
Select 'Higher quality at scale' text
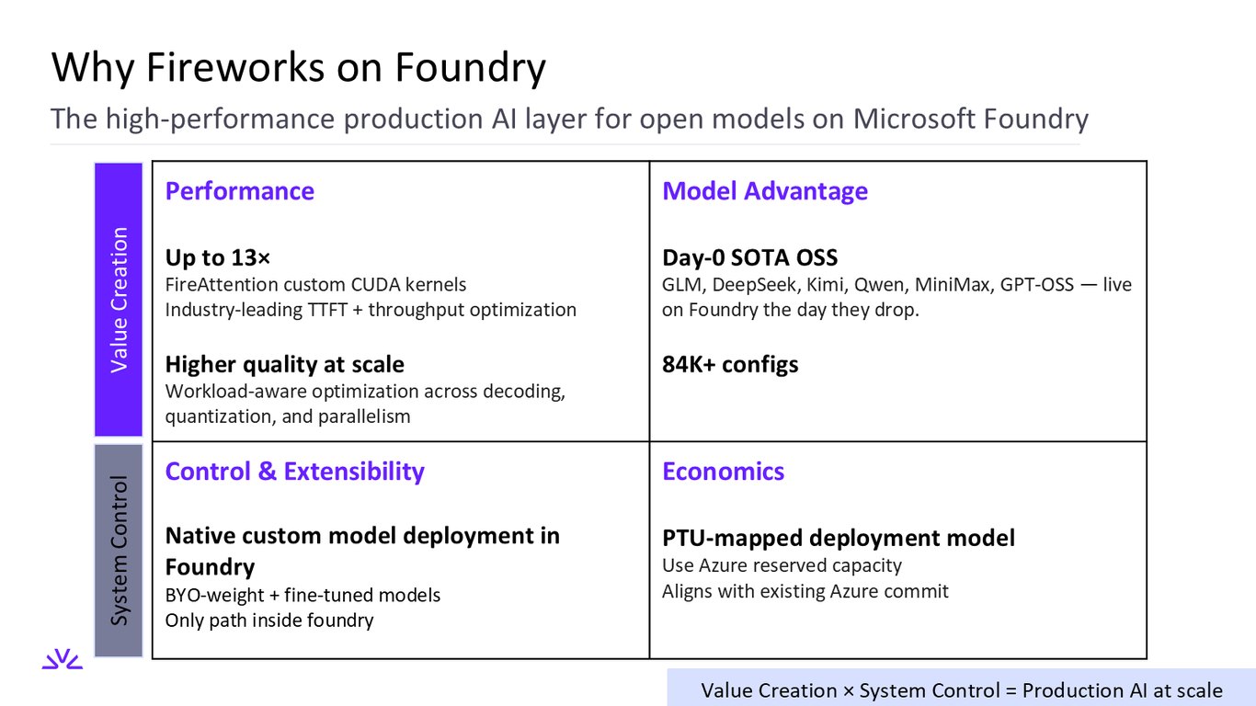click(284, 365)
